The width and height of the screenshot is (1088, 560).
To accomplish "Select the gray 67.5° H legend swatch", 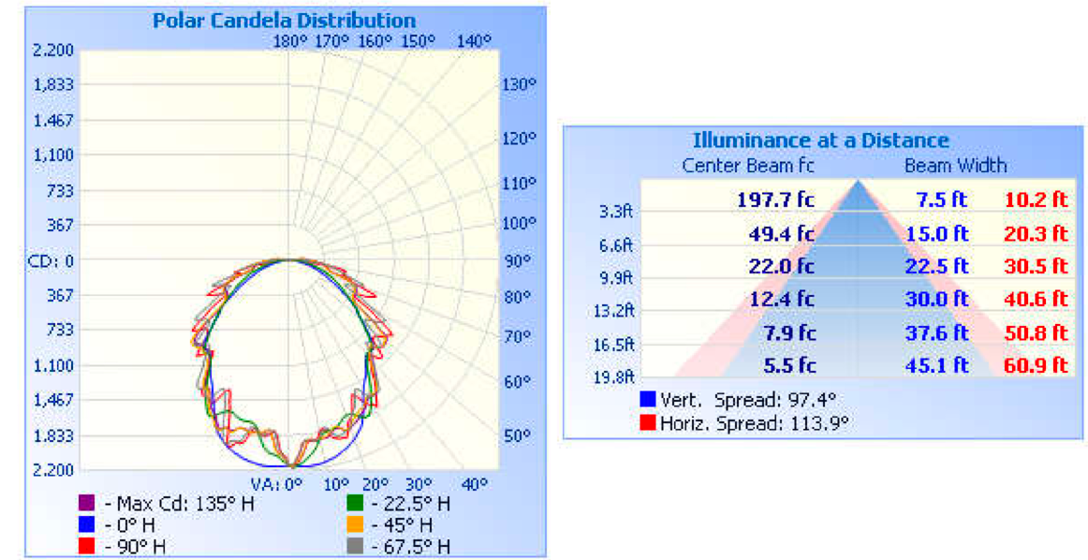I will click(x=356, y=546).
